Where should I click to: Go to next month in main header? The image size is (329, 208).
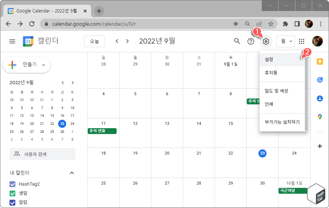click(127, 41)
